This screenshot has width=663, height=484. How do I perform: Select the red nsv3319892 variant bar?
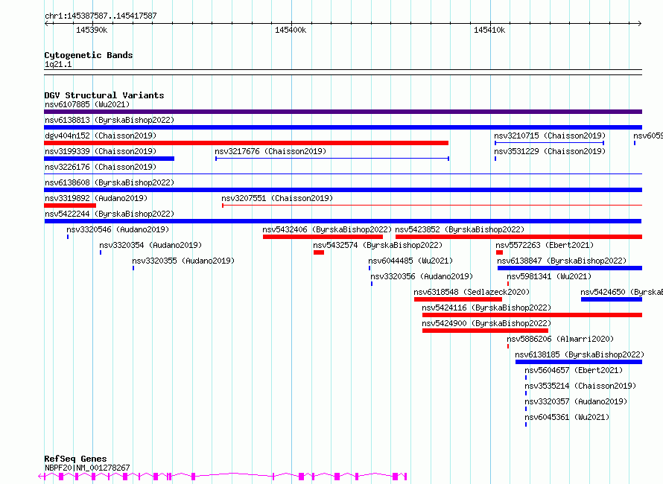click(70, 206)
